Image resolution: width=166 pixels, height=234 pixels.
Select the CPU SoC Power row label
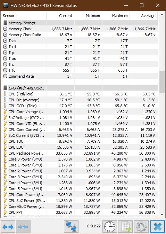pyautogui.click(x=27, y=201)
